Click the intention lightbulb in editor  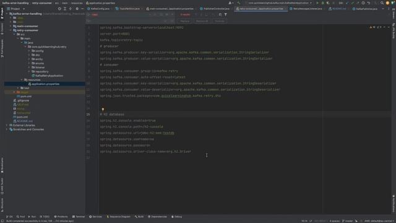pos(103,110)
